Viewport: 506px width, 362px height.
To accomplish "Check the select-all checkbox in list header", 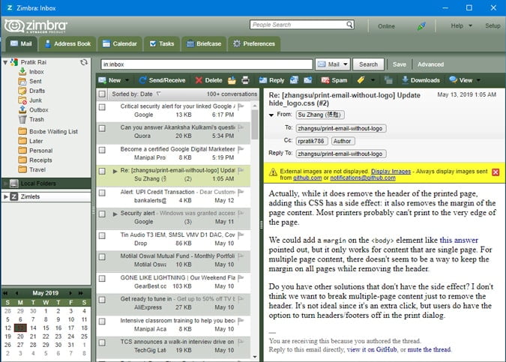I will coord(102,94).
